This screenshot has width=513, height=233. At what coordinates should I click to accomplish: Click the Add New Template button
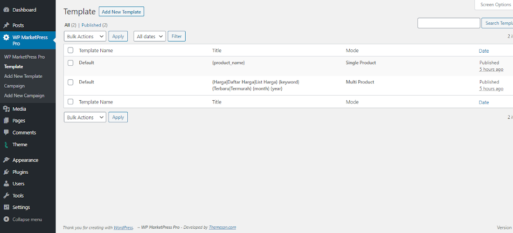click(121, 12)
